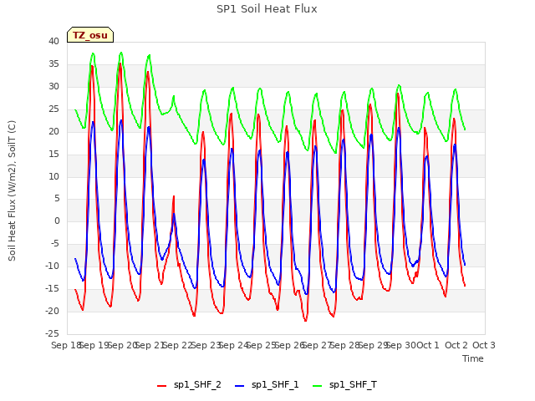
Task: Select the SP1 Soil Heat Flux chart title
Action: coord(267,9)
